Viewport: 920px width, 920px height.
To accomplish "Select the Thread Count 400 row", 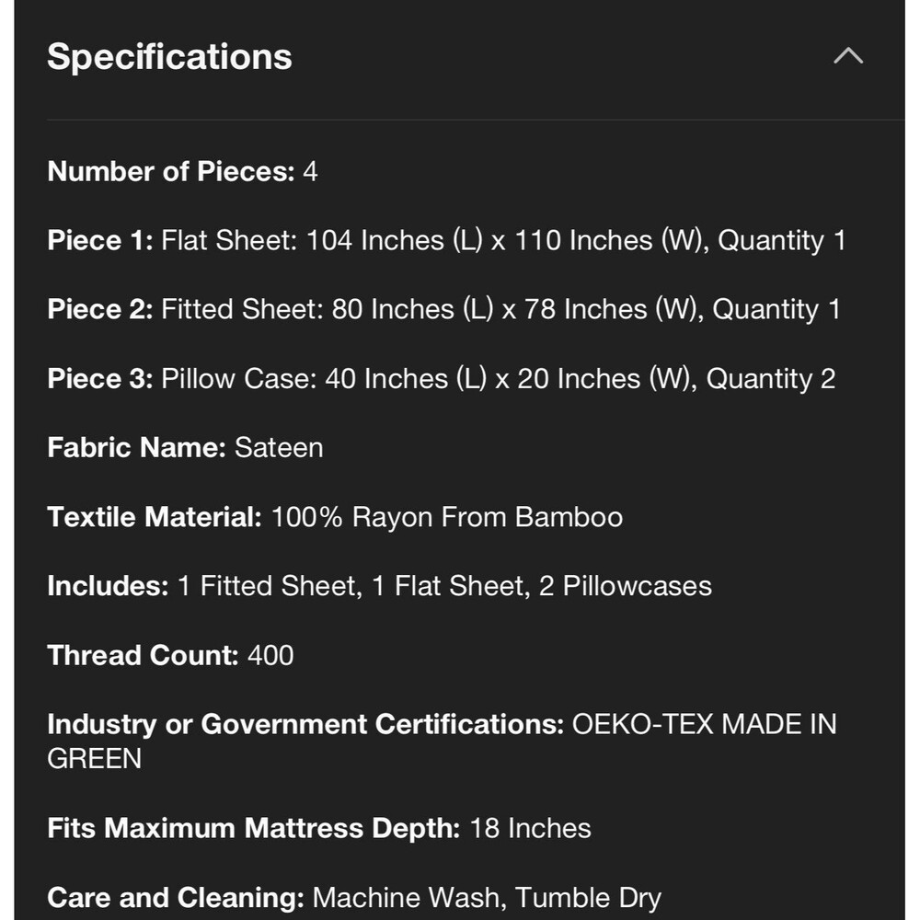I will 170,655.
